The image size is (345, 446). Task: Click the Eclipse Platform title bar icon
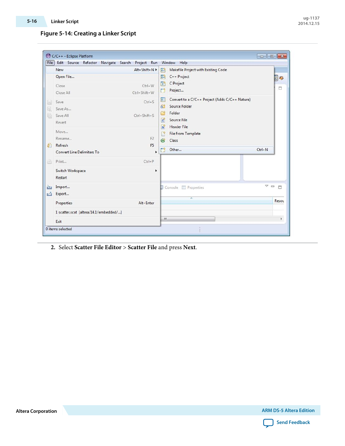click(48, 56)
